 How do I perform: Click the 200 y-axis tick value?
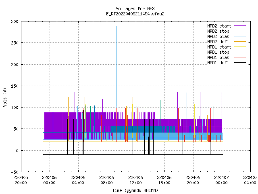coord(15,65)
